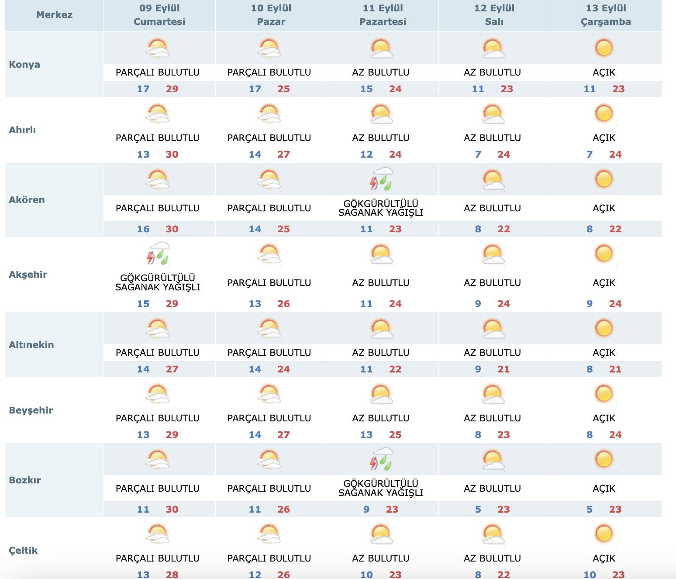Click the 12 Eylül Salı column header
This screenshot has height=579, width=676.
point(494,15)
